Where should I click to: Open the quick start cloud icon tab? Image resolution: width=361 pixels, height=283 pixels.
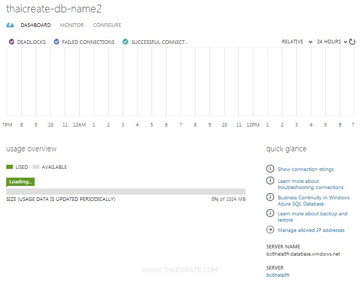[x=10, y=25]
